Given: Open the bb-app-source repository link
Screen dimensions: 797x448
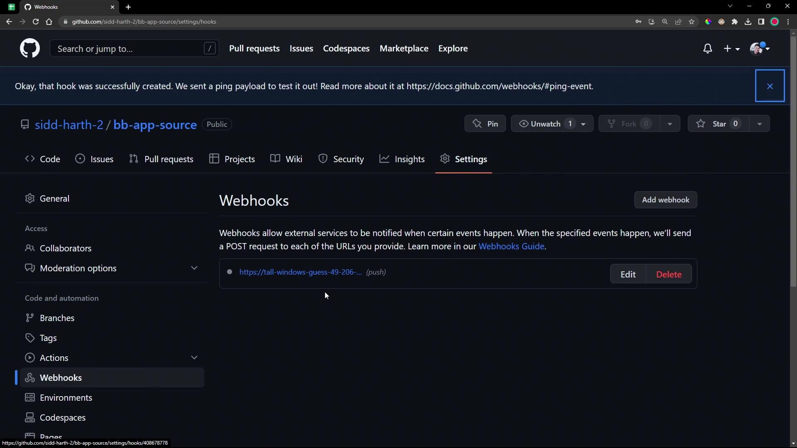Looking at the screenshot, I should tap(155, 124).
